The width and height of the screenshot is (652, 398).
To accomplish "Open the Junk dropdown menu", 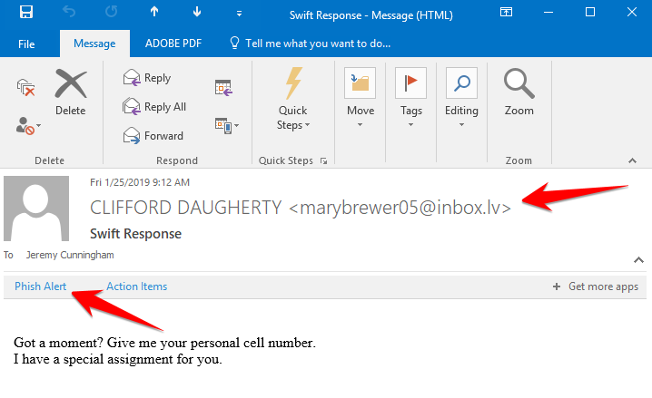I will [28, 126].
